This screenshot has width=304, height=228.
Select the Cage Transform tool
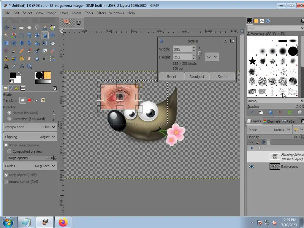45,43
